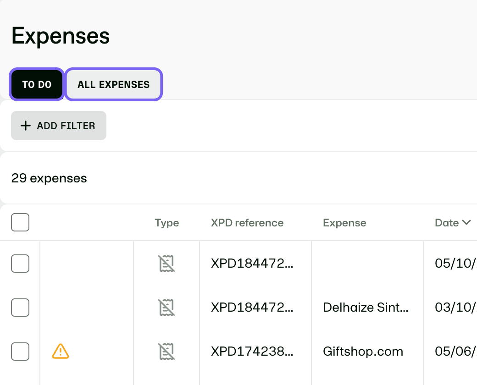Image resolution: width=477 pixels, height=385 pixels.
Task: Click the Expenses page heading
Action: click(x=61, y=36)
